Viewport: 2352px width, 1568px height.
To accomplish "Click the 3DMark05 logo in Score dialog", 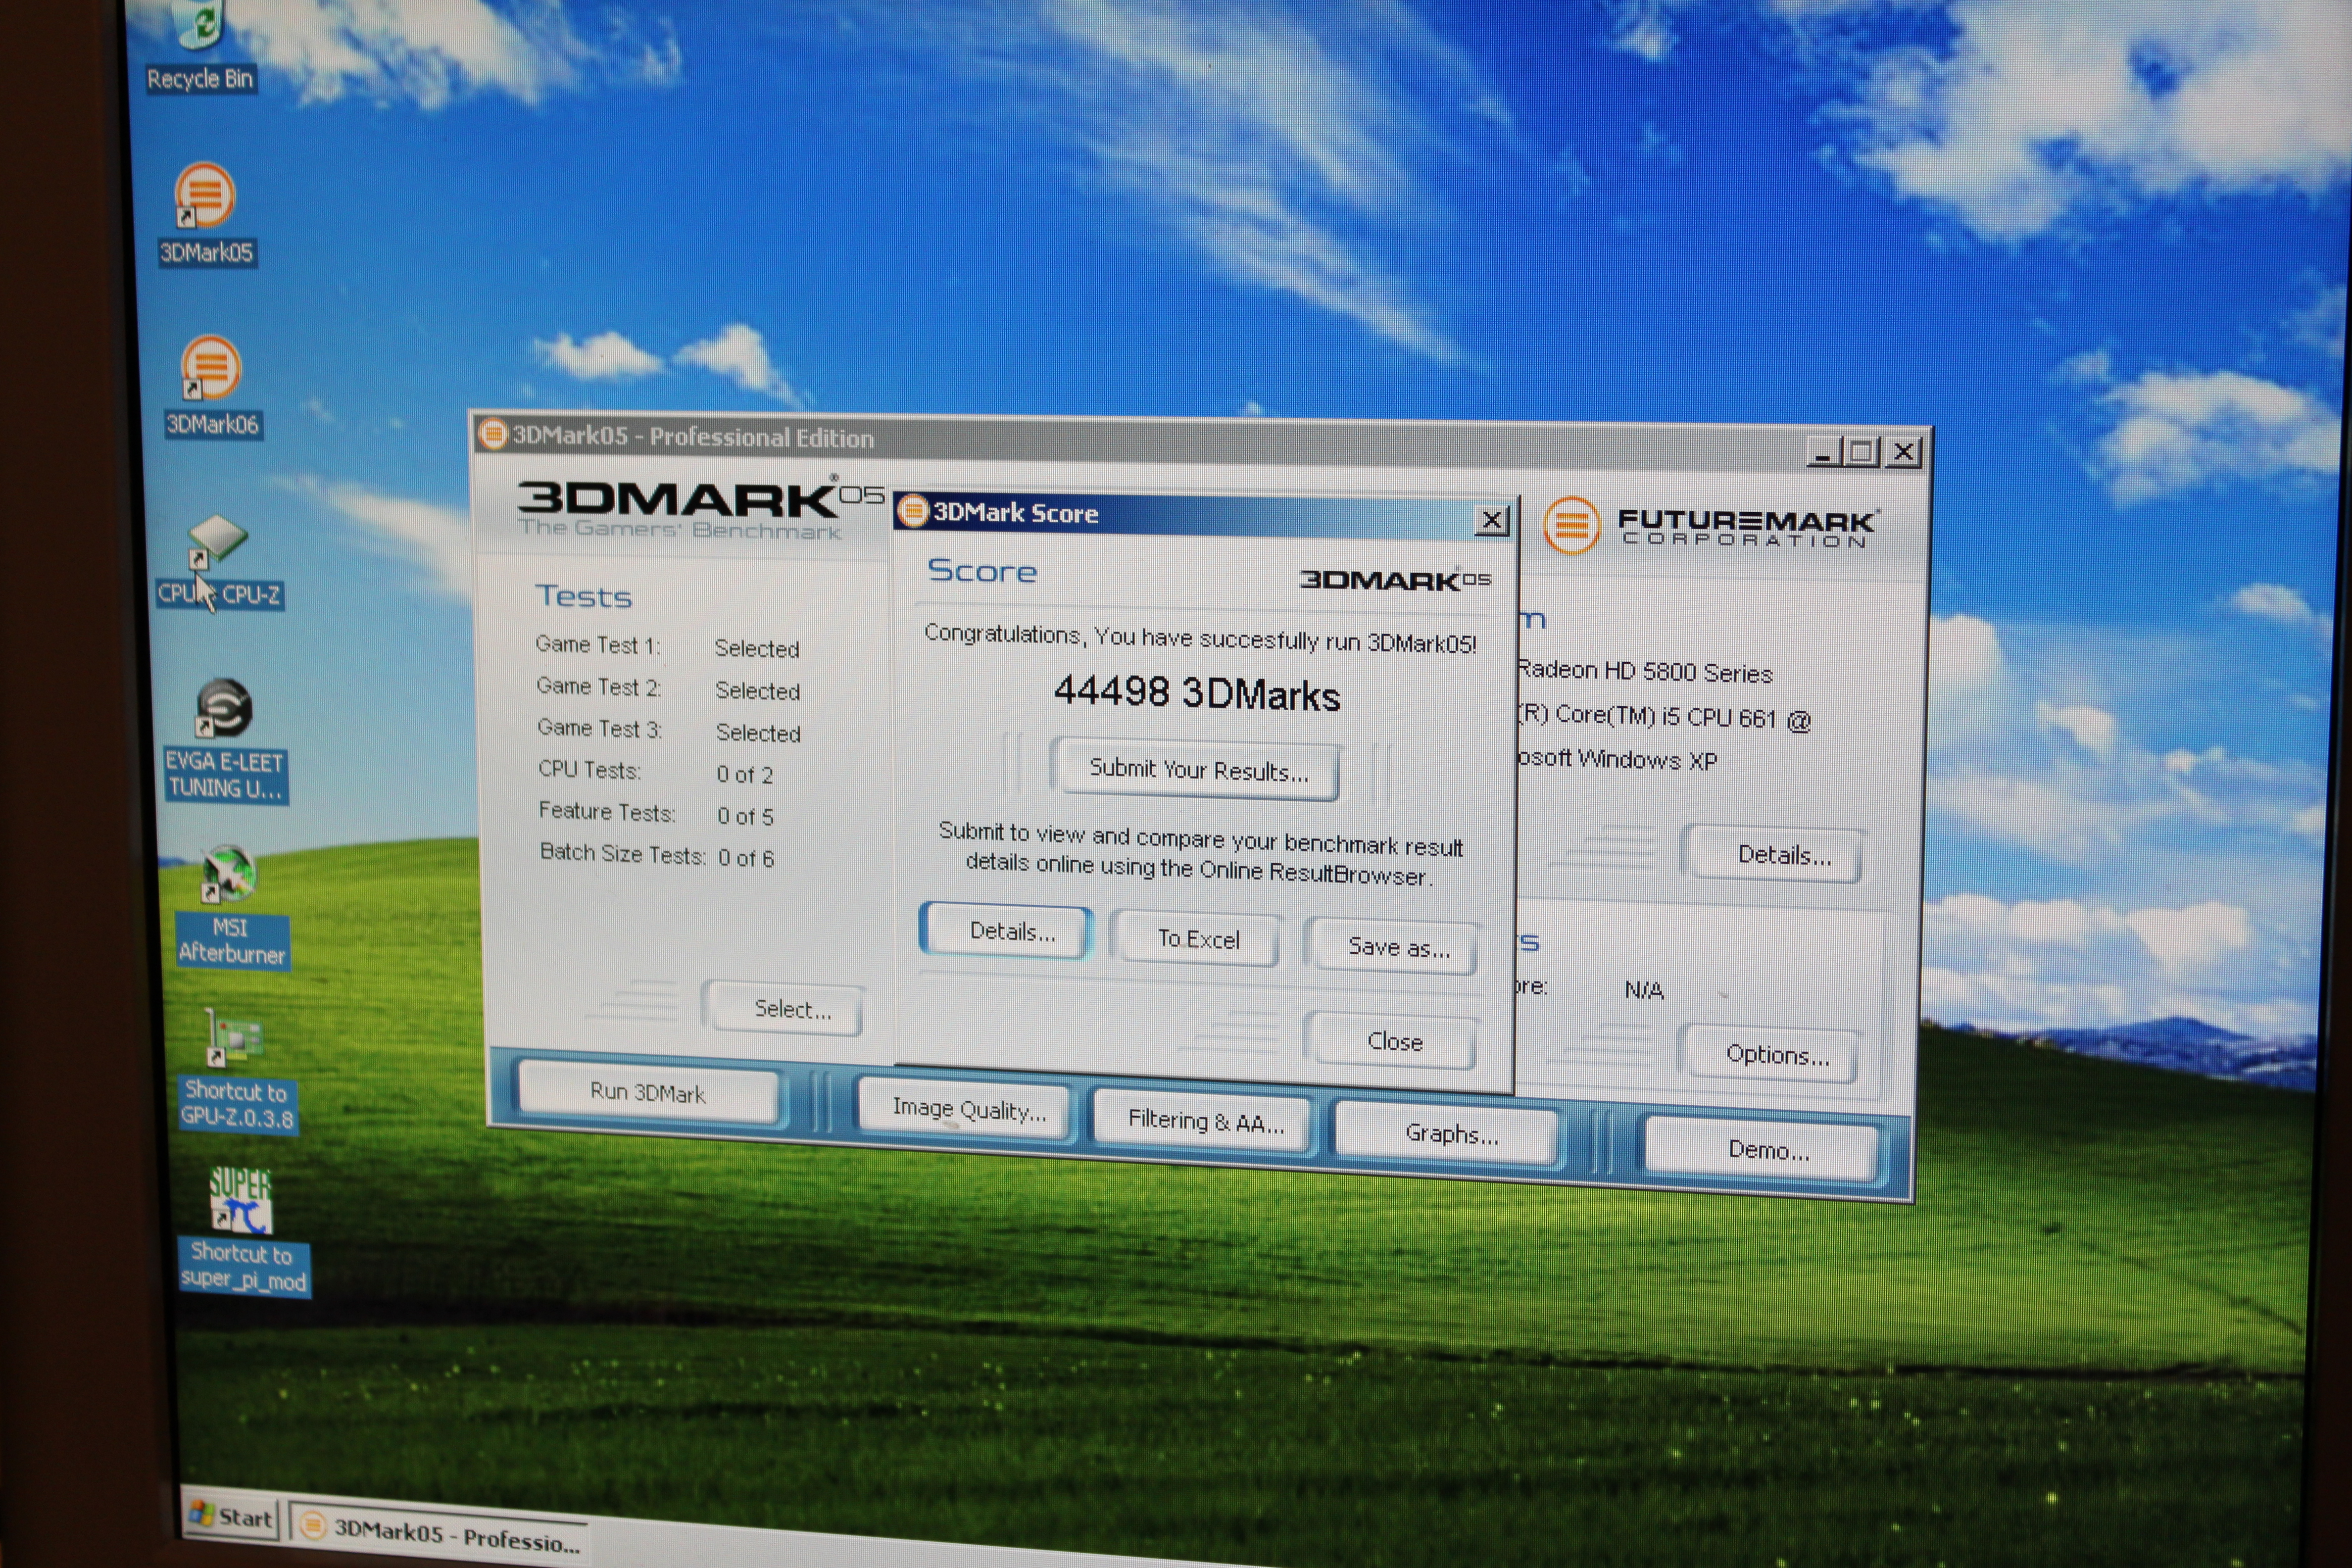I will [1395, 580].
